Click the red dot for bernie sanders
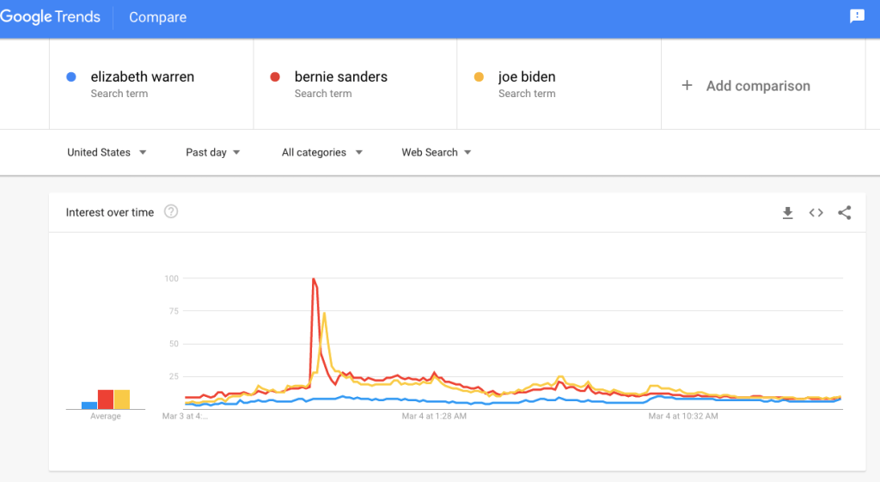The image size is (880, 482). click(275, 77)
